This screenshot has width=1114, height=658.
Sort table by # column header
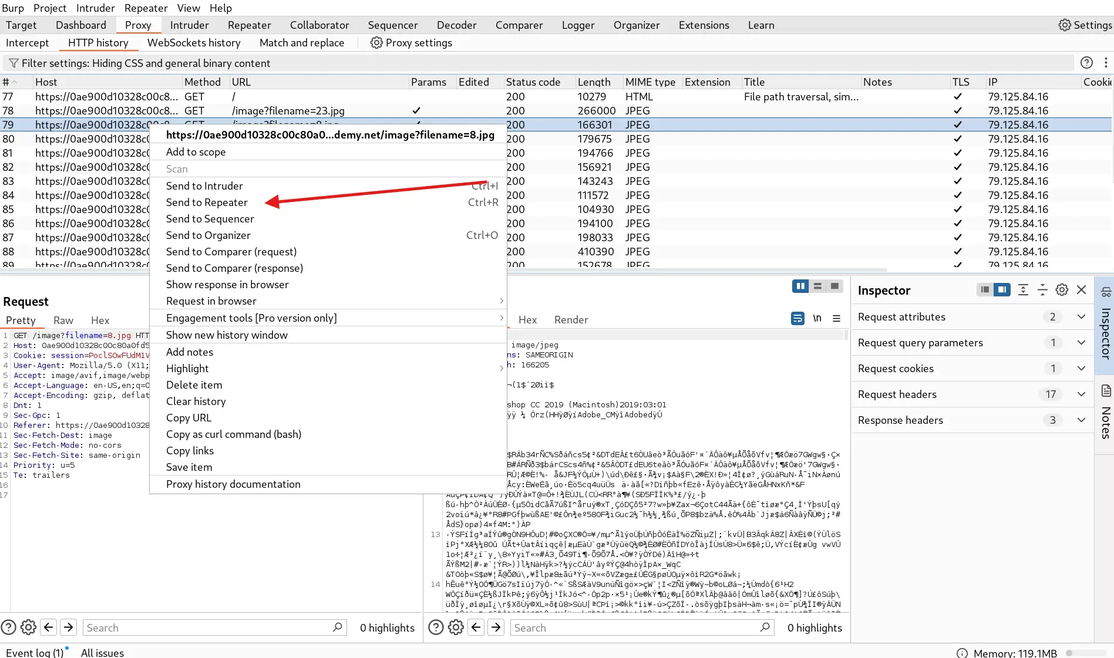click(16, 82)
